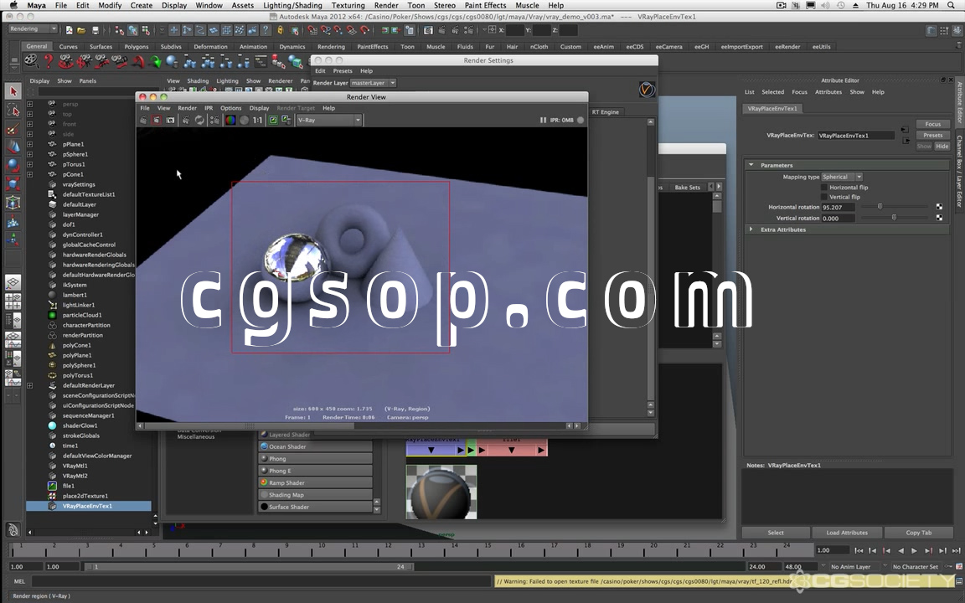Click the map button beside Horizontal rotation

tap(939, 208)
